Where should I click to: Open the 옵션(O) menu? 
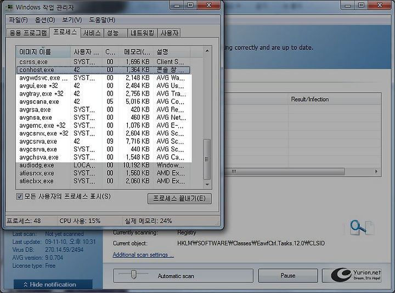pyautogui.click(x=45, y=20)
